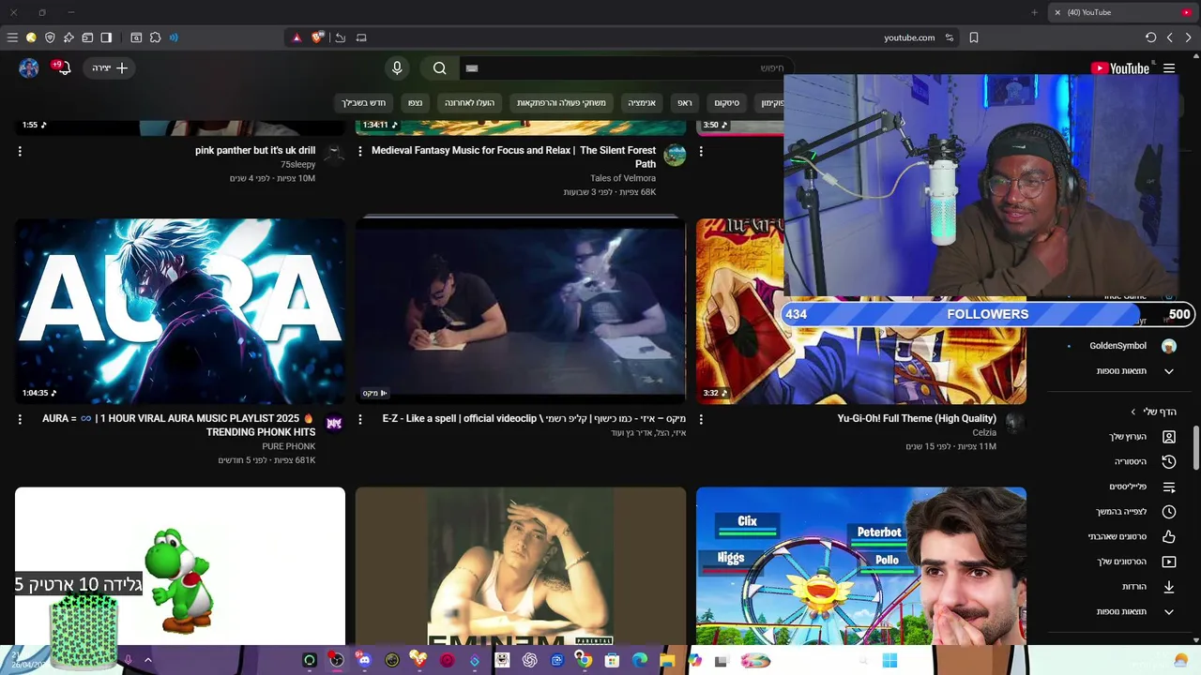
Task: Open the Eminem album thumbnail
Action: coord(521,566)
